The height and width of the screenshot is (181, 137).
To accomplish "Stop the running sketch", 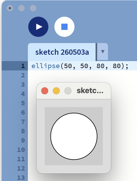I will (x=64, y=27).
